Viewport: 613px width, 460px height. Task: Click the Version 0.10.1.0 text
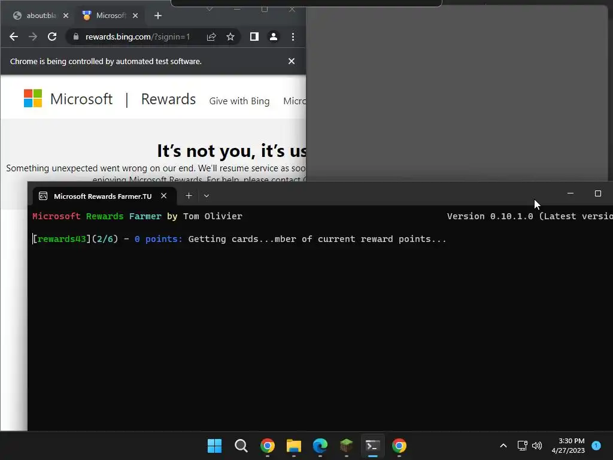click(490, 216)
